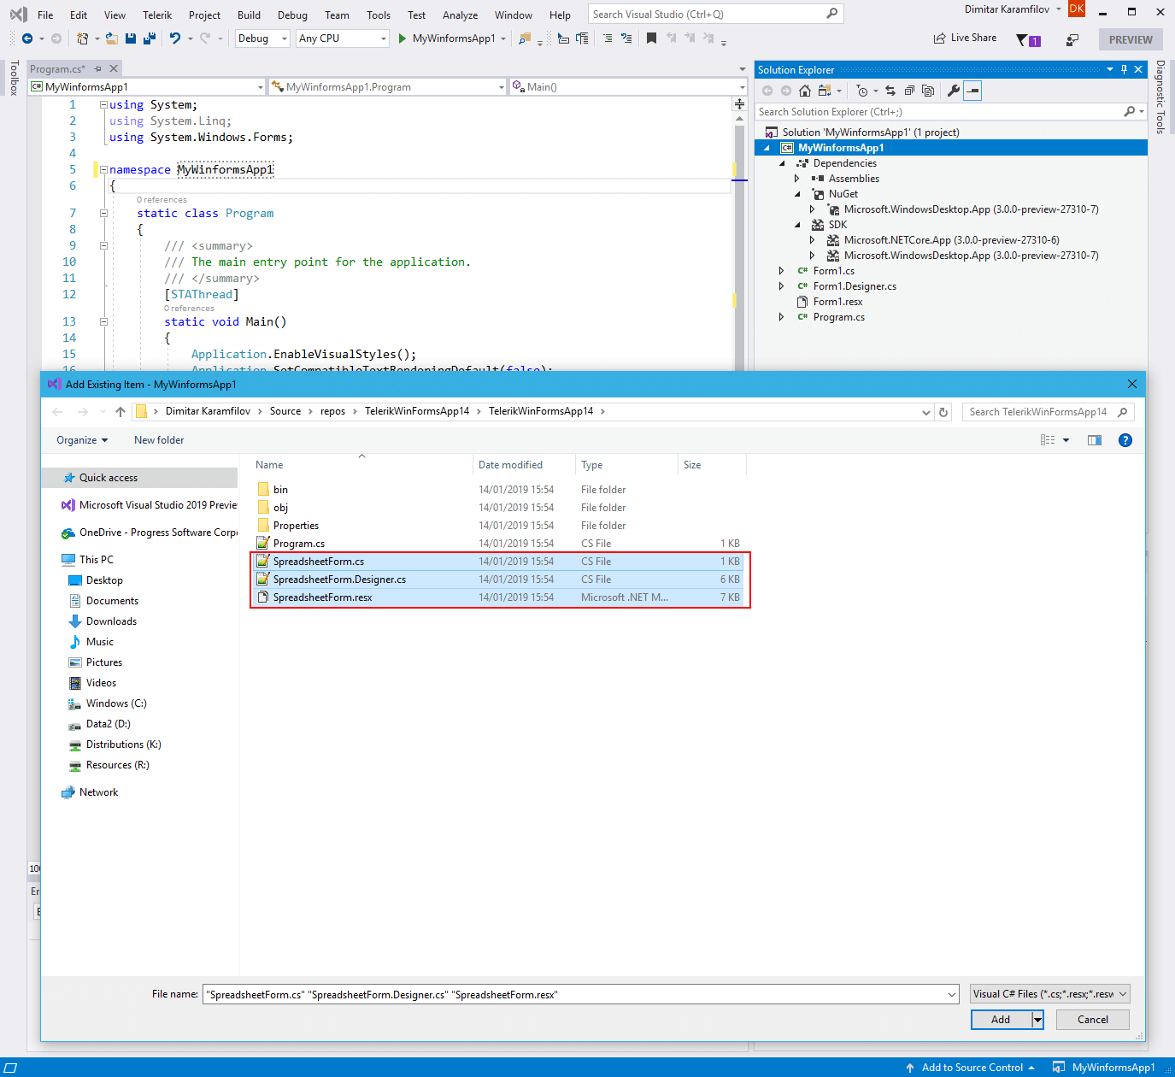Click Cancel in Add Existing Item
The width and height of the screenshot is (1175, 1077).
pyautogui.click(x=1093, y=1020)
